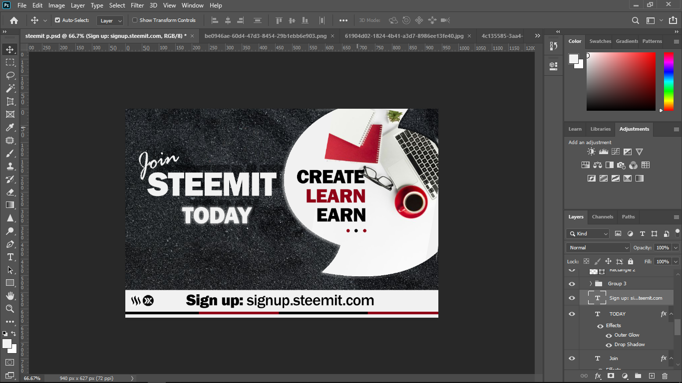Open the layer Kind filter dropdown
This screenshot has height=383, width=682.
588,233
